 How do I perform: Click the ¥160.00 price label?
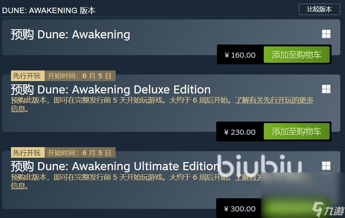[x=240, y=55]
